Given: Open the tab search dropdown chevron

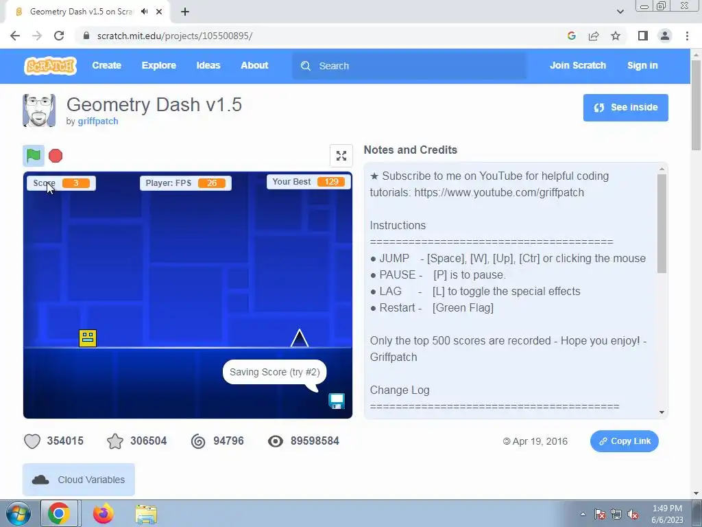Looking at the screenshot, I should (620, 12).
